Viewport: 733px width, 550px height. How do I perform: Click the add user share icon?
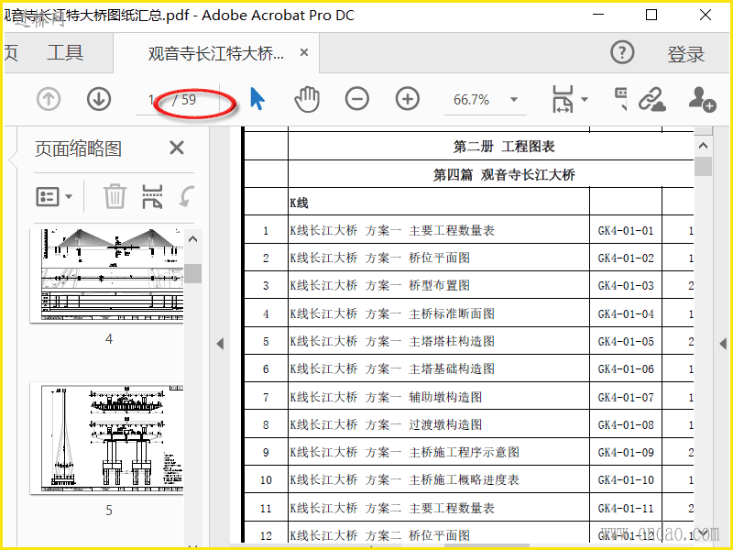pos(702,99)
